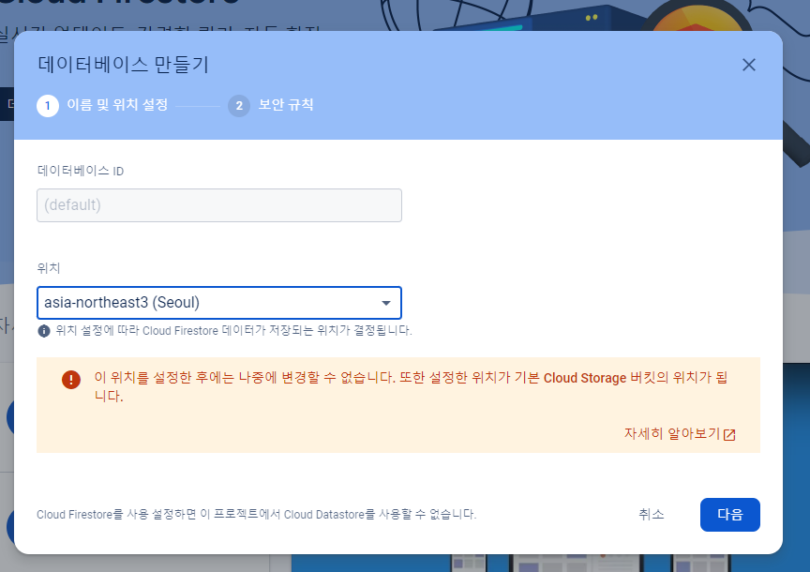The image size is (810, 572).
Task: Proceed with the 다음 button
Action: 730,515
